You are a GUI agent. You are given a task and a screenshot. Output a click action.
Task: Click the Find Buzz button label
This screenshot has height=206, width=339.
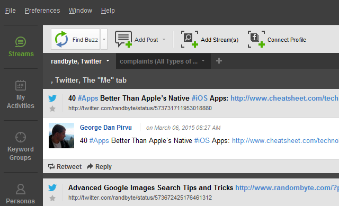click(x=85, y=40)
